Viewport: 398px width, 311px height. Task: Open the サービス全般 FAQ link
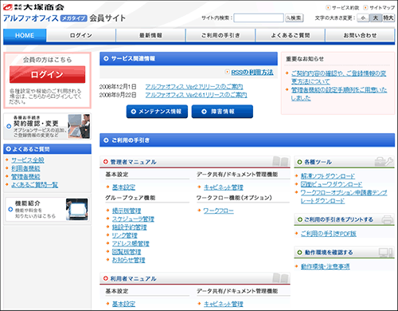coord(28,160)
